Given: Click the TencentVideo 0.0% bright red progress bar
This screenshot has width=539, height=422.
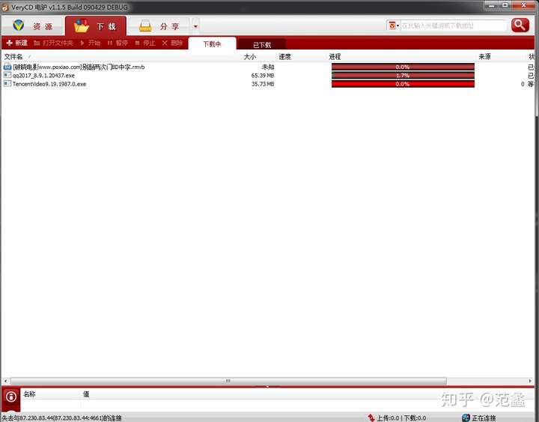Looking at the screenshot, I should click(x=403, y=84).
